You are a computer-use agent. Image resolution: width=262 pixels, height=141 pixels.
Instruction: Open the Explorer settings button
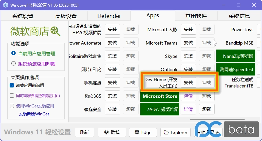(175, 132)
